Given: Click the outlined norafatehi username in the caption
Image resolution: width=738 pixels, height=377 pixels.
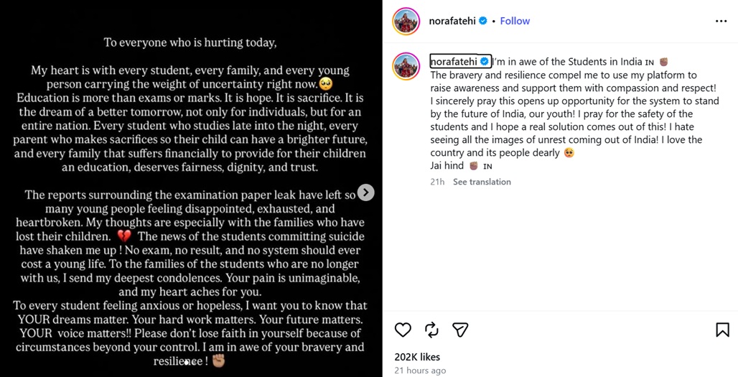Looking at the screenshot, I should 454,62.
